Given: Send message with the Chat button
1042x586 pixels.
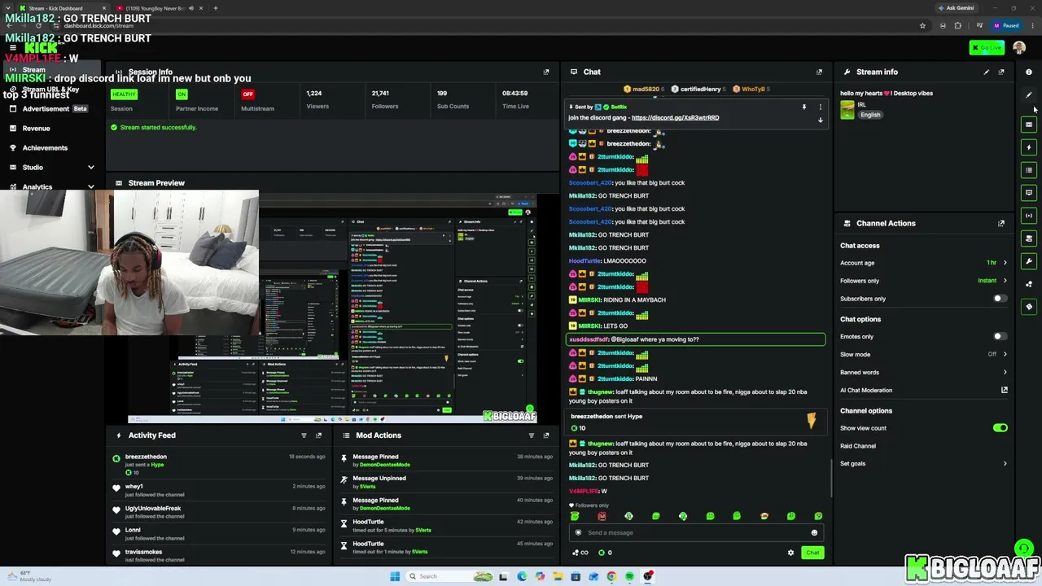Looking at the screenshot, I should point(812,553).
